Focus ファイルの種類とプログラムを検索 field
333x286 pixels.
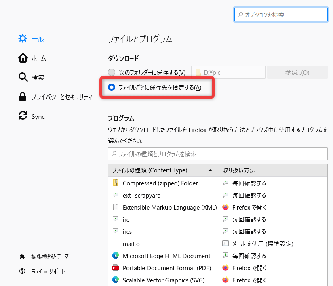pos(218,154)
